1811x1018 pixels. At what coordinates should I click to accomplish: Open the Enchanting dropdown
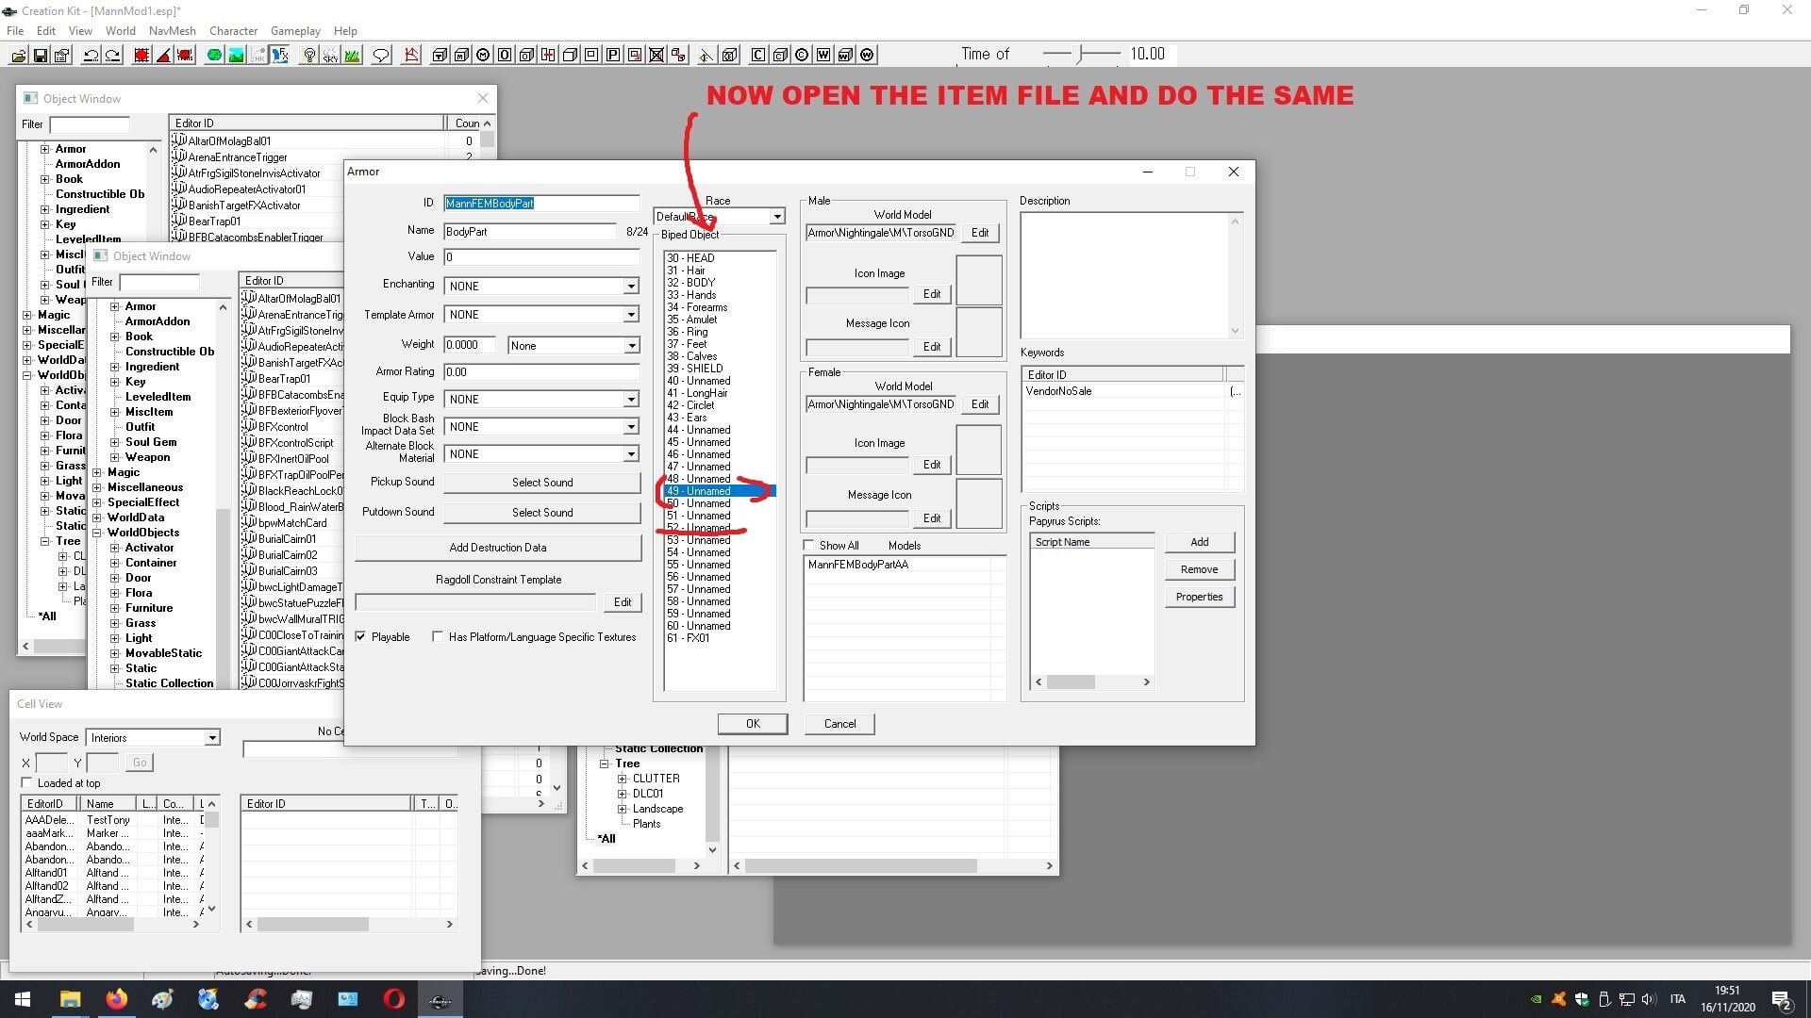click(631, 287)
